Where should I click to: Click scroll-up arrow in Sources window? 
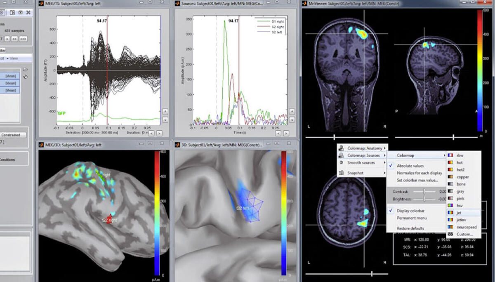coord(292,111)
